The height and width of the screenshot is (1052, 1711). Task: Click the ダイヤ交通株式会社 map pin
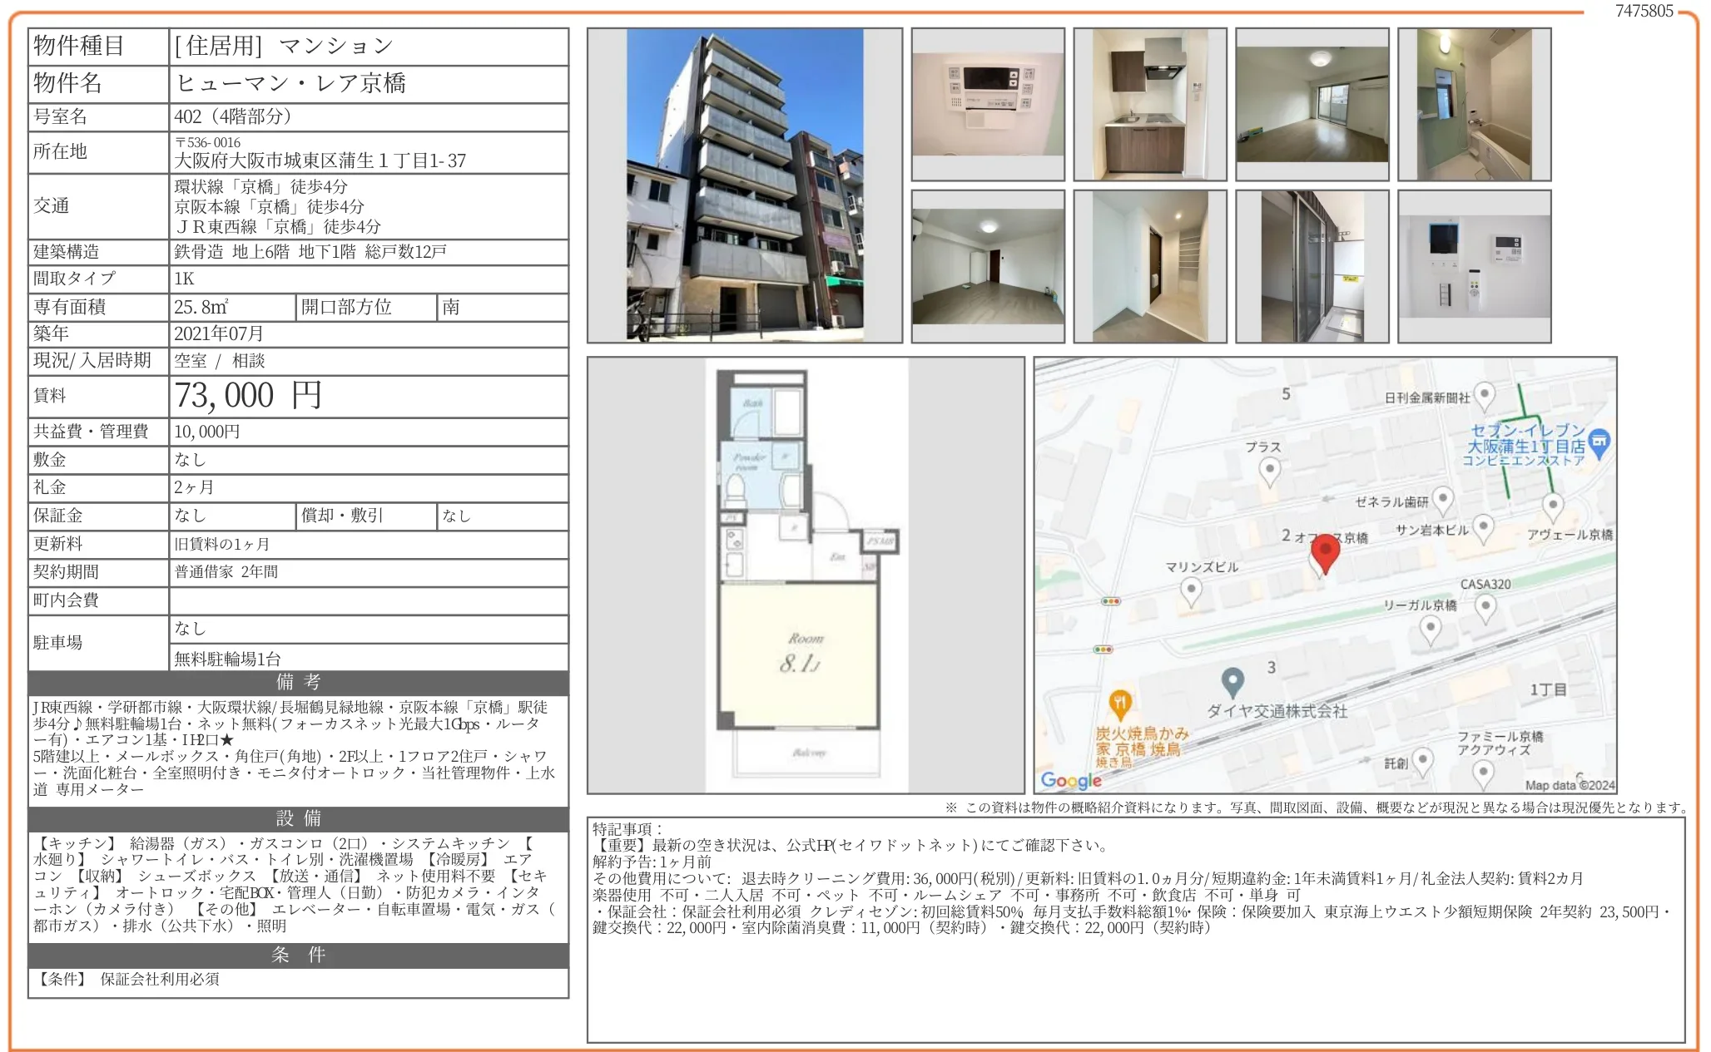(x=1232, y=682)
